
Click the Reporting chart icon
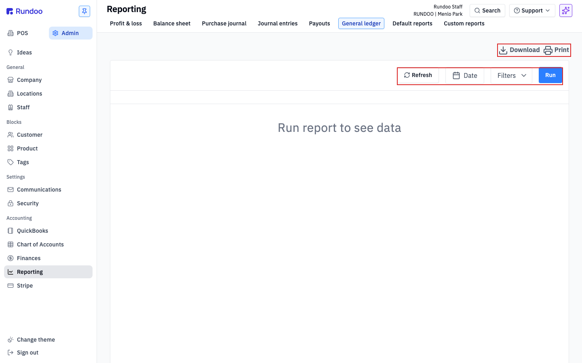tap(11, 272)
